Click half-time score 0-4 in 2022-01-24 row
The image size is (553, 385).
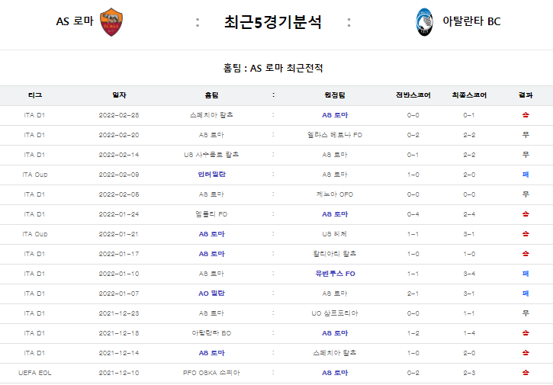tap(413, 214)
